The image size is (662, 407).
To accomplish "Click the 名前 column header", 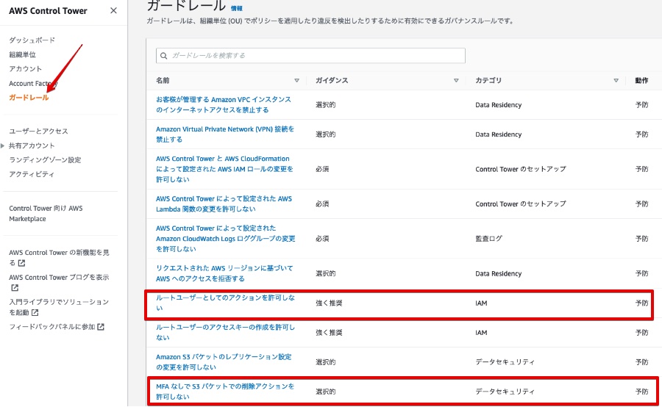I will coord(163,80).
